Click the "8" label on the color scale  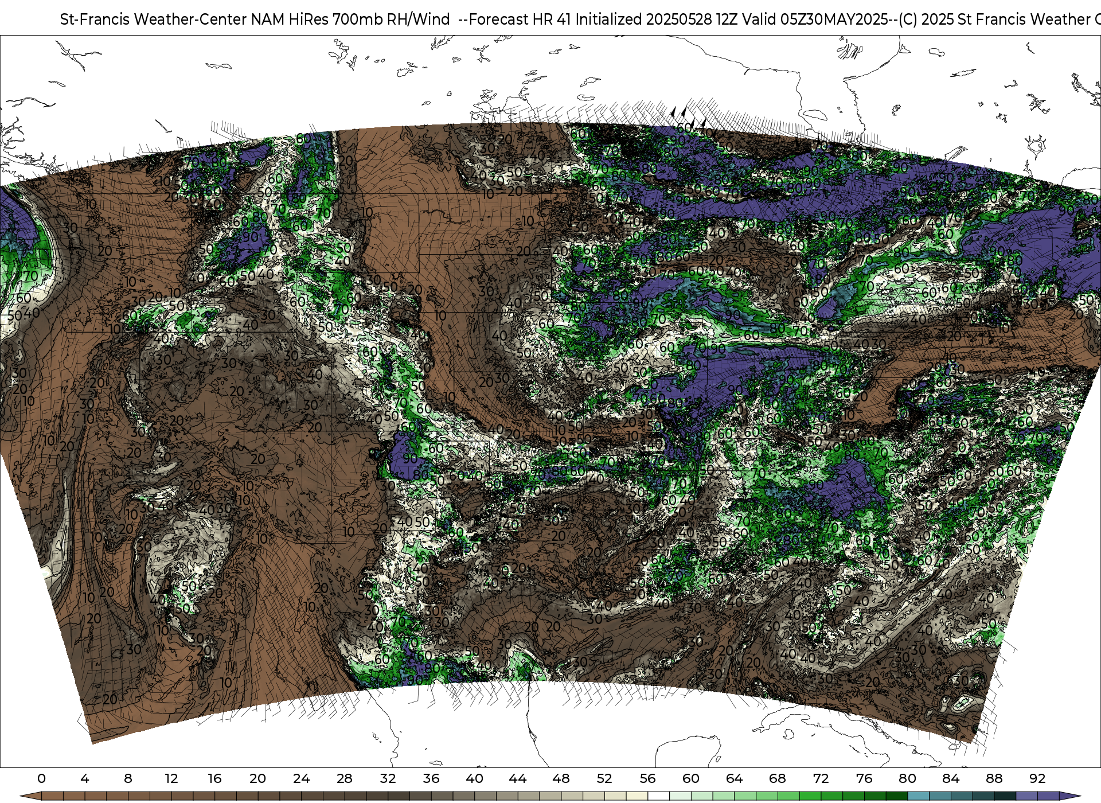[x=128, y=778]
